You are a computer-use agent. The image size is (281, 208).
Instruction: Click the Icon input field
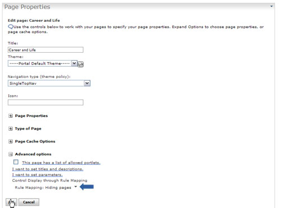tap(46, 103)
